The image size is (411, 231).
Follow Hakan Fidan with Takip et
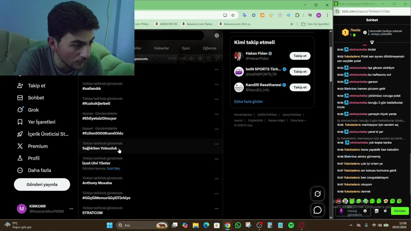(300, 56)
